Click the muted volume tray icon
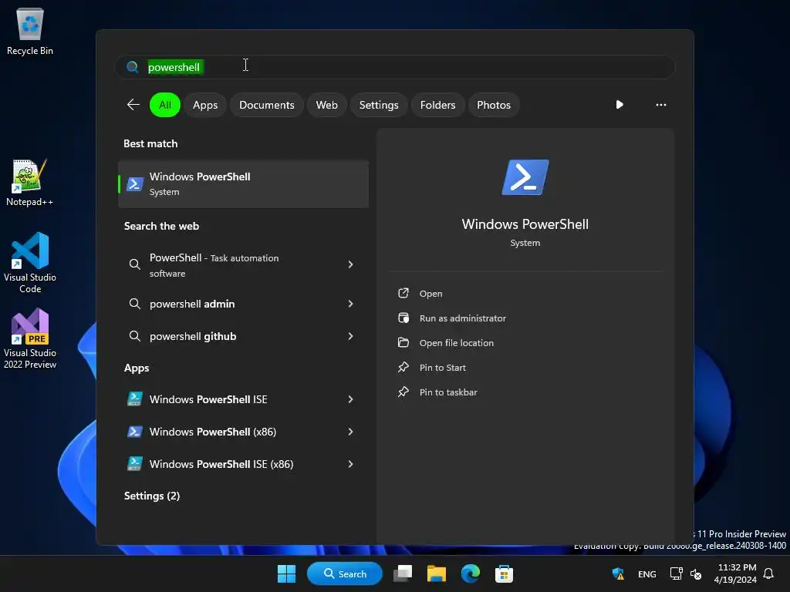This screenshot has width=790, height=592. point(696,573)
